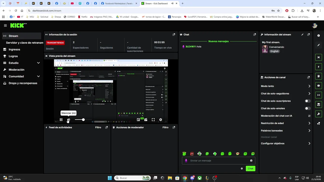Toggle the wrench widget in right sidebar
The image size is (324, 182).
pos(318,114)
